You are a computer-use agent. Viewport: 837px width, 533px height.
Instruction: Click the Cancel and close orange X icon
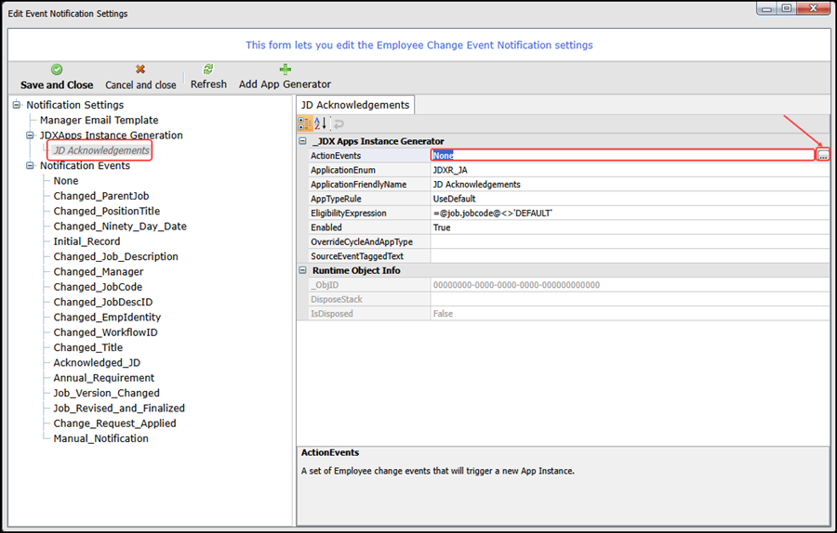click(x=140, y=70)
